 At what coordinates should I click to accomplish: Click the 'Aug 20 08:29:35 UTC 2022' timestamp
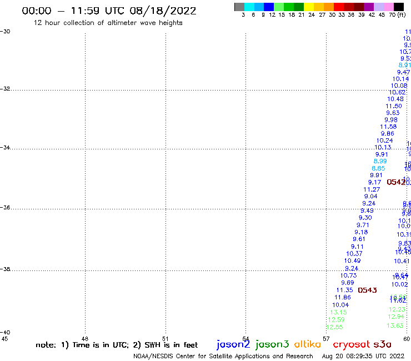pos(363,356)
